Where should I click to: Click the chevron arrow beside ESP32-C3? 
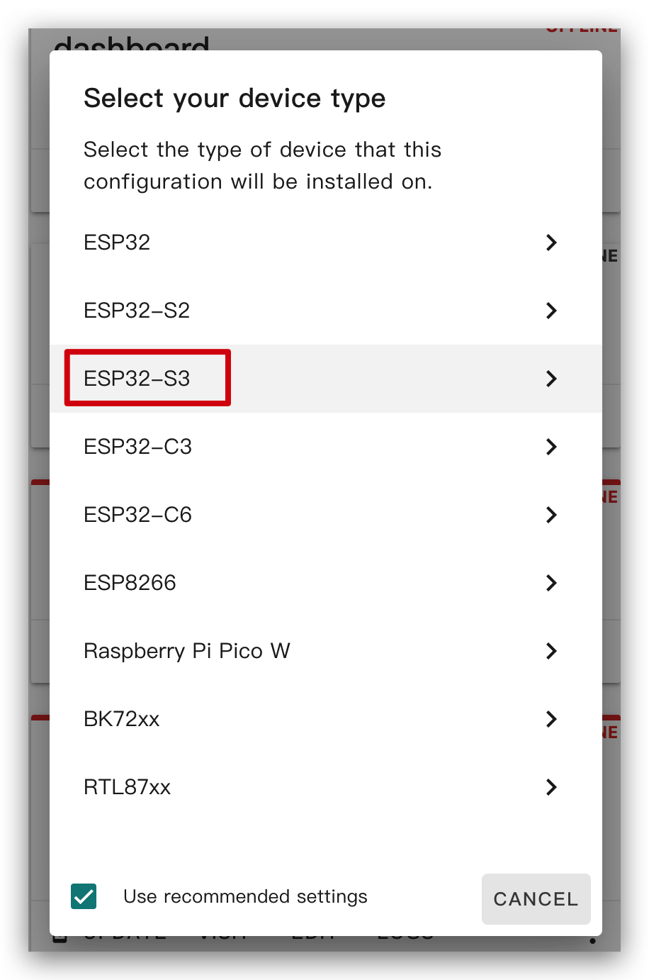point(551,447)
